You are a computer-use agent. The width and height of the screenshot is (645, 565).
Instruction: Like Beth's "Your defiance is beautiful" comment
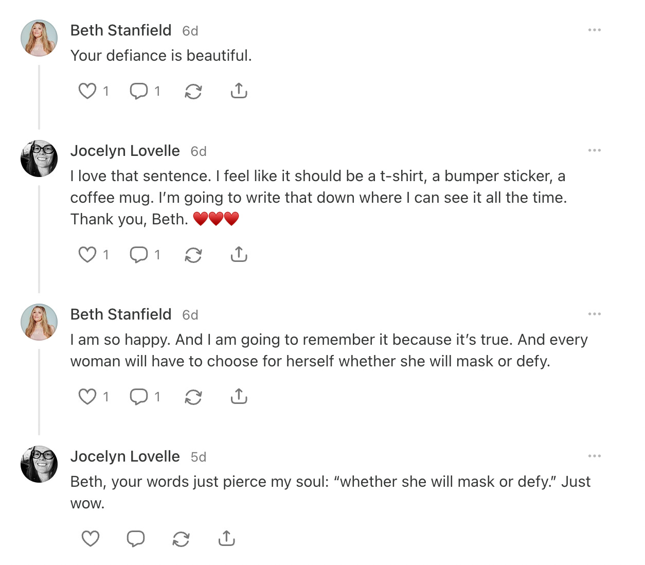coord(87,91)
